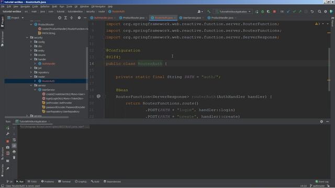Viewport: 335px width, 188px height.
Task: Click the Rollback undo arrow icon
Action: coord(312,11)
